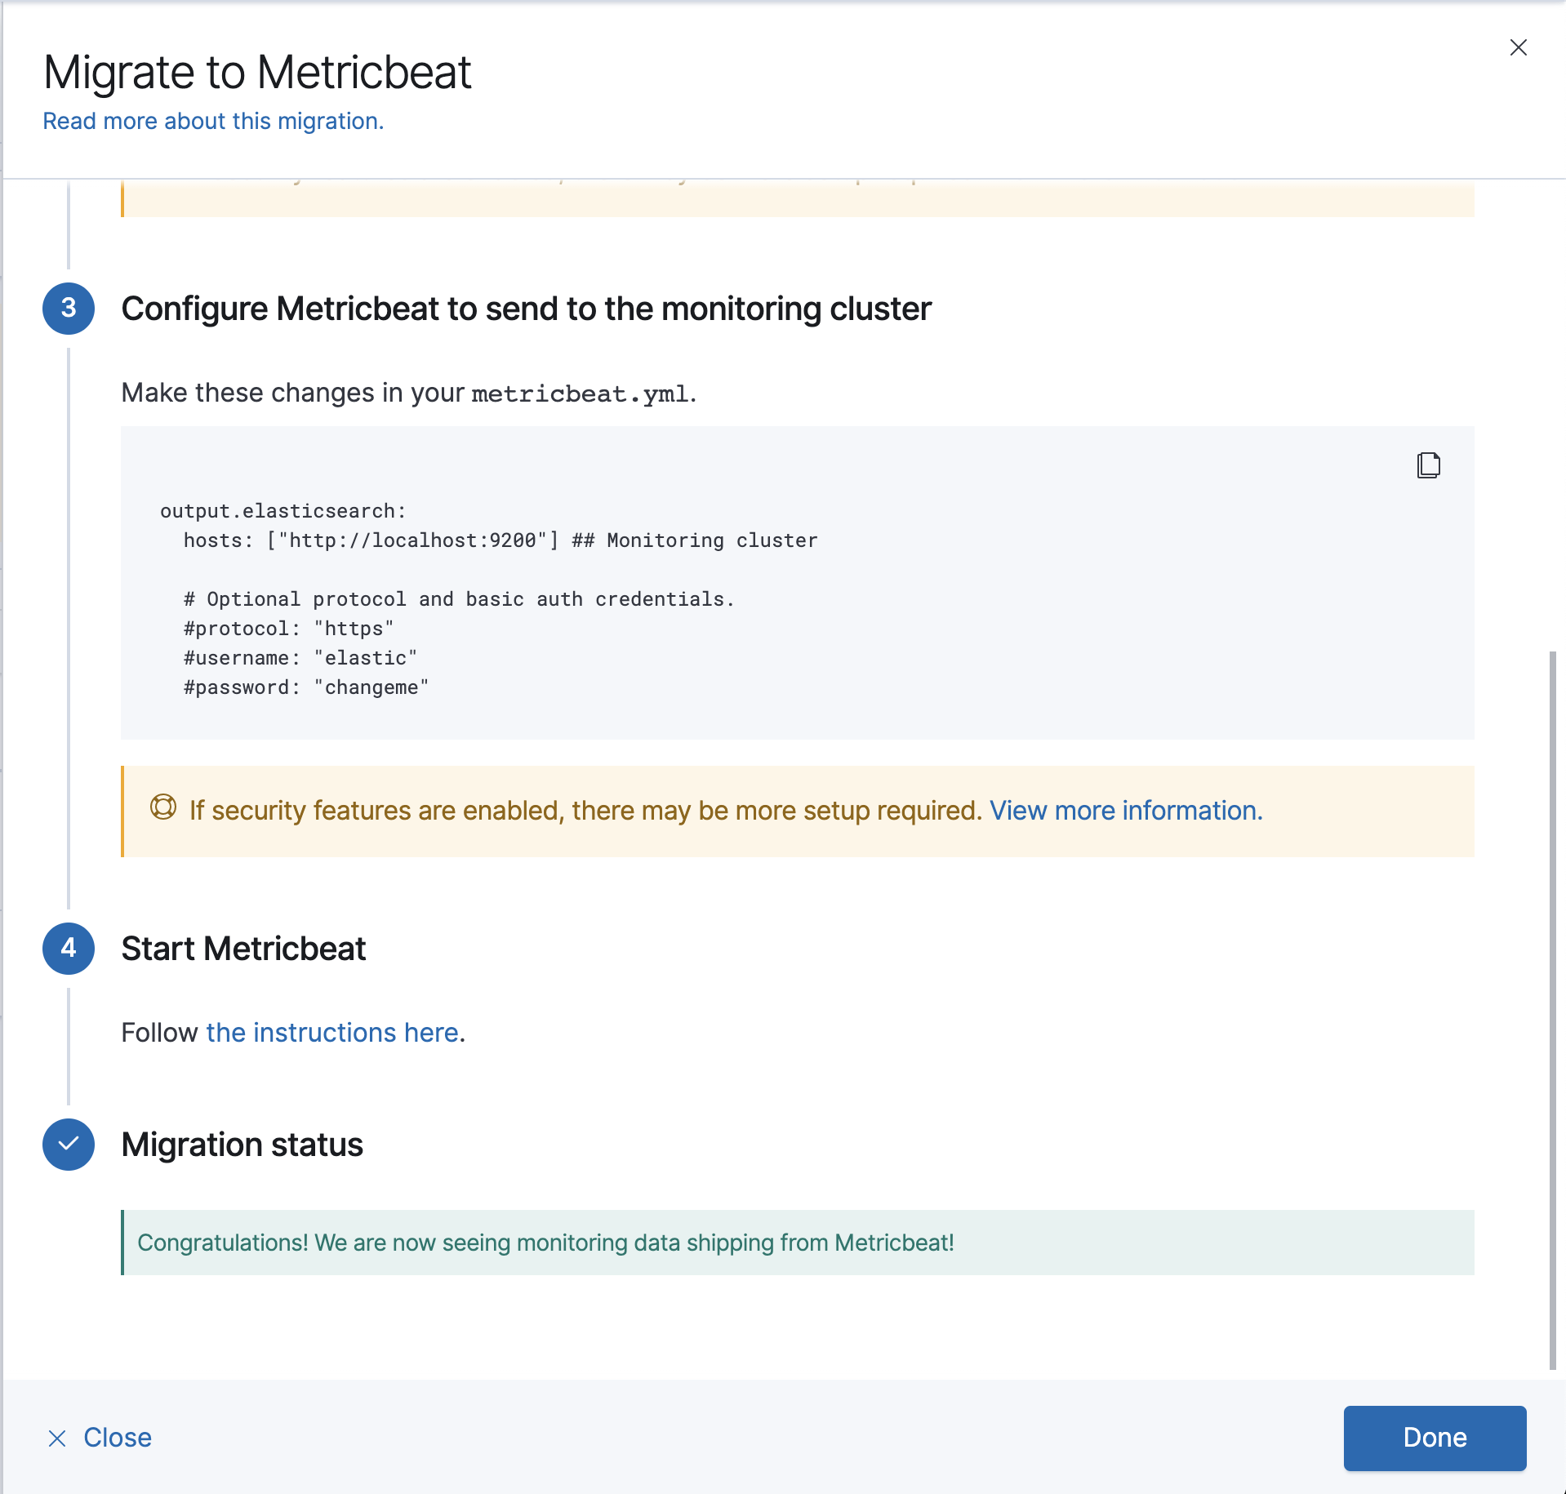Click the lifebuoy help icon in security callout
The width and height of the screenshot is (1566, 1494).
pos(163,807)
